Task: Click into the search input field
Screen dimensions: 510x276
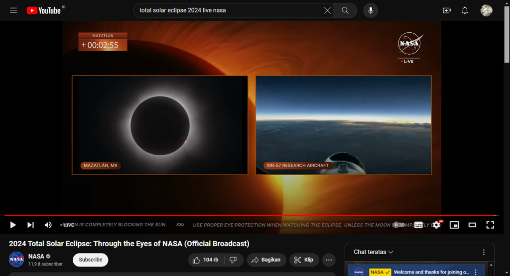Action: click(x=229, y=10)
